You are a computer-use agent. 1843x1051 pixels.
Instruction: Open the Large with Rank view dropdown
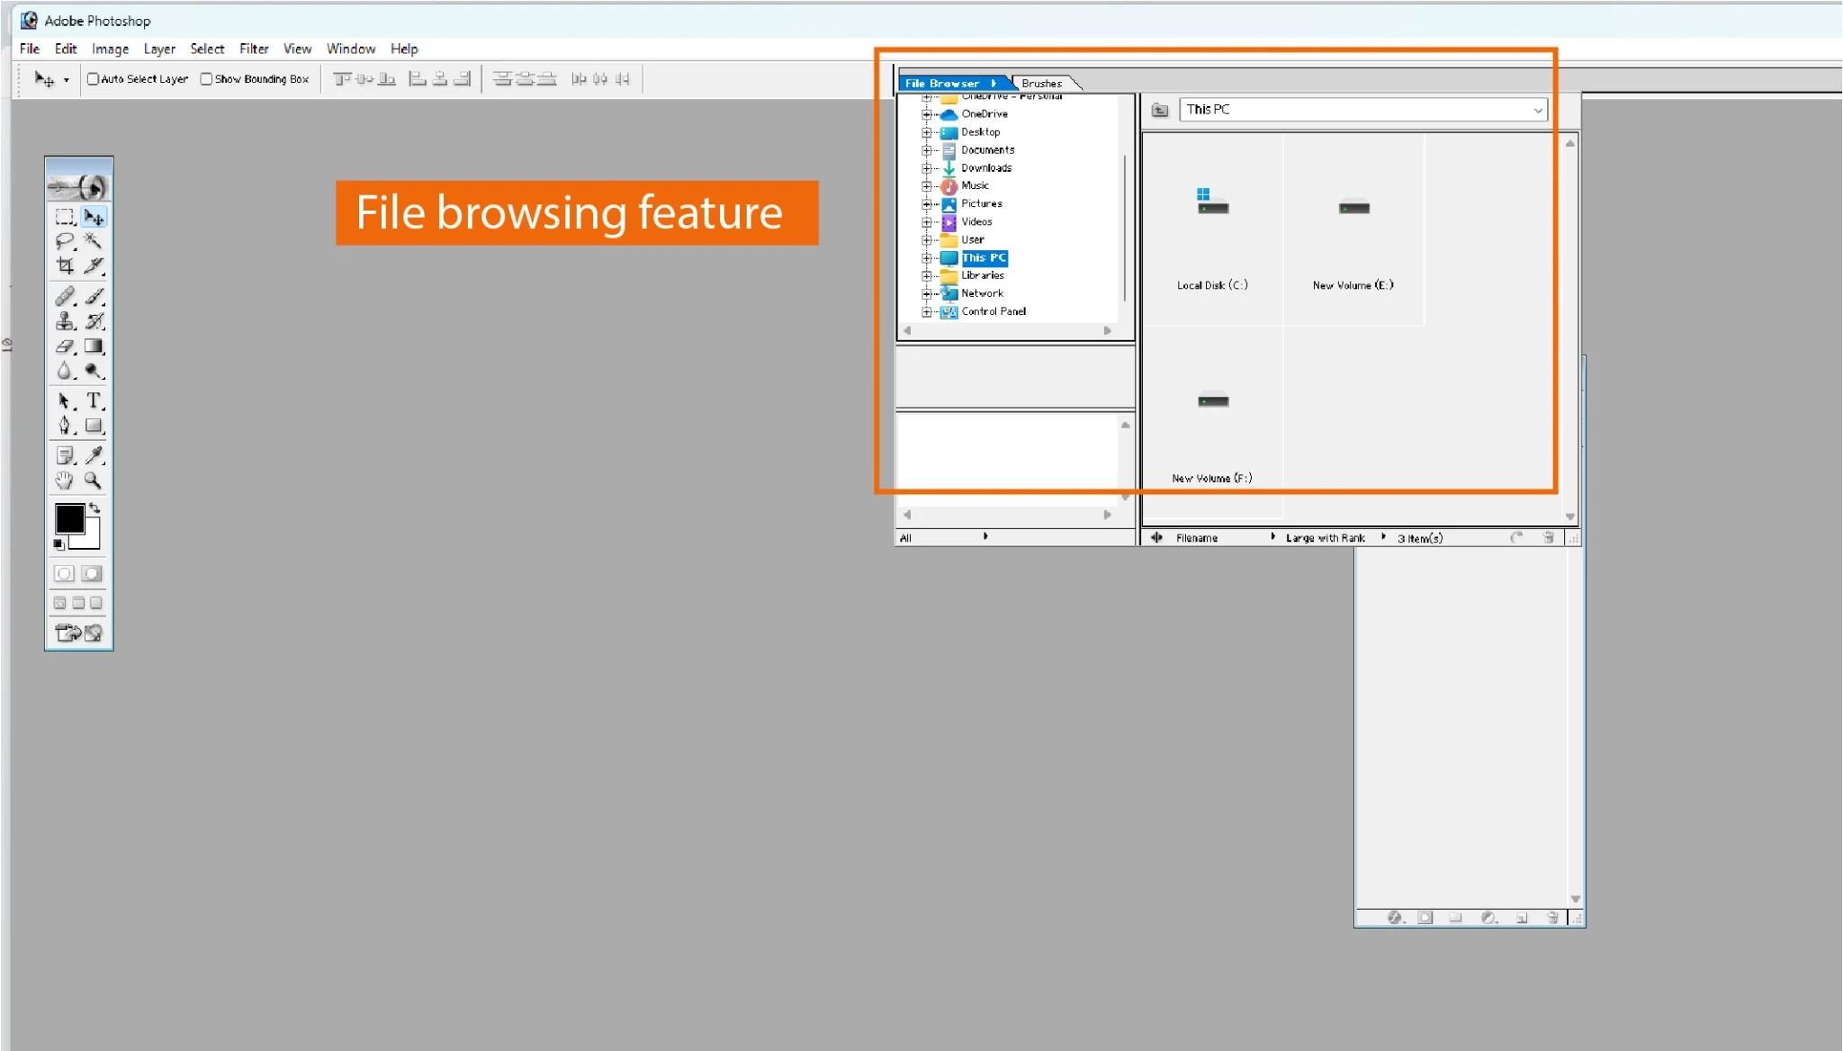coord(1335,538)
